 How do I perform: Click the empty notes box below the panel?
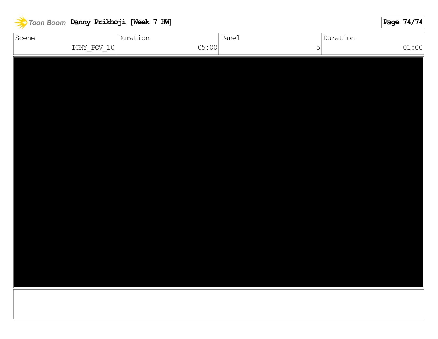click(218, 304)
